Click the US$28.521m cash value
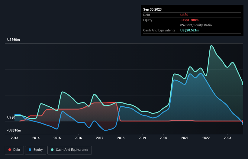Viewport: 248px width, 159px height. pyautogui.click(x=190, y=30)
